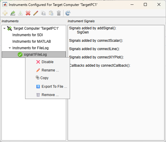Click the refresh toolbar icon
The width and height of the screenshot is (166, 142).
(68, 13)
